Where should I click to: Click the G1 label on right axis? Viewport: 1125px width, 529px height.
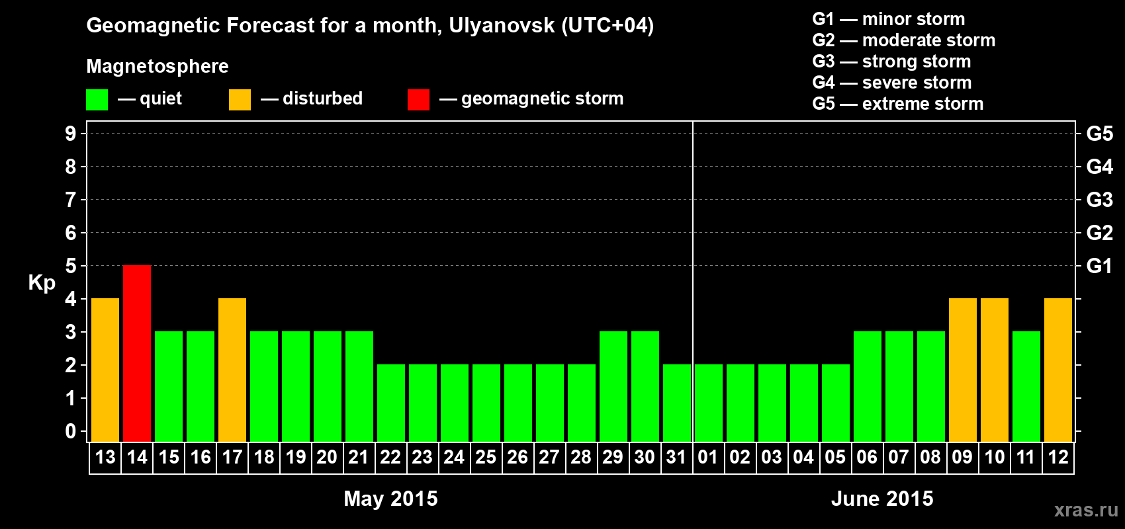[x=1099, y=266]
